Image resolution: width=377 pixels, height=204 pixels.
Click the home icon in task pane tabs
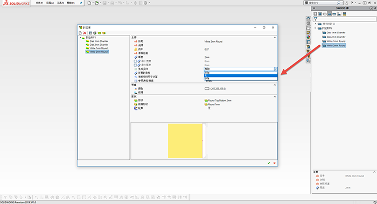click(308, 18)
